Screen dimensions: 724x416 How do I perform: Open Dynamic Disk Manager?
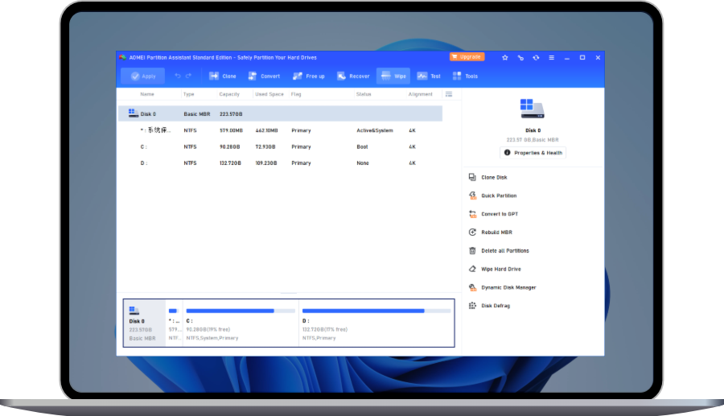(508, 287)
